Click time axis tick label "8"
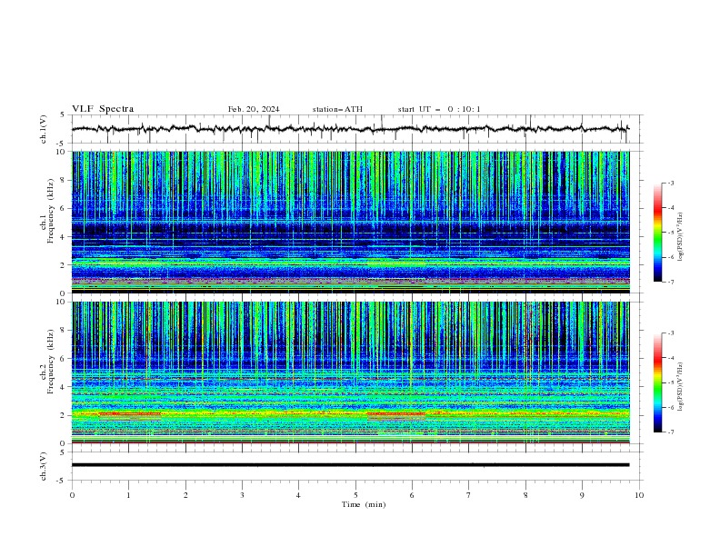This screenshot has width=720, height=556. [x=525, y=495]
